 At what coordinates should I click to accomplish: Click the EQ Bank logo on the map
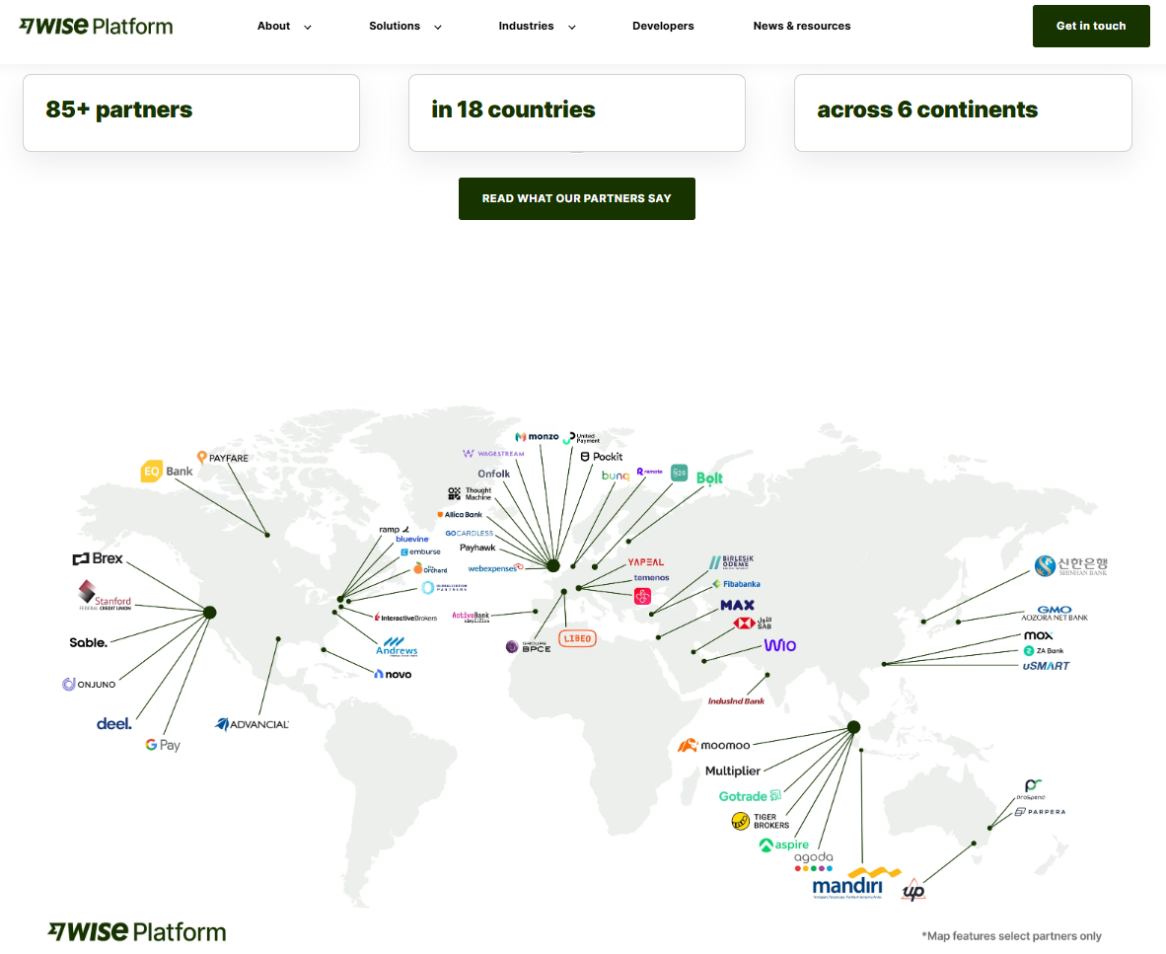tap(167, 472)
